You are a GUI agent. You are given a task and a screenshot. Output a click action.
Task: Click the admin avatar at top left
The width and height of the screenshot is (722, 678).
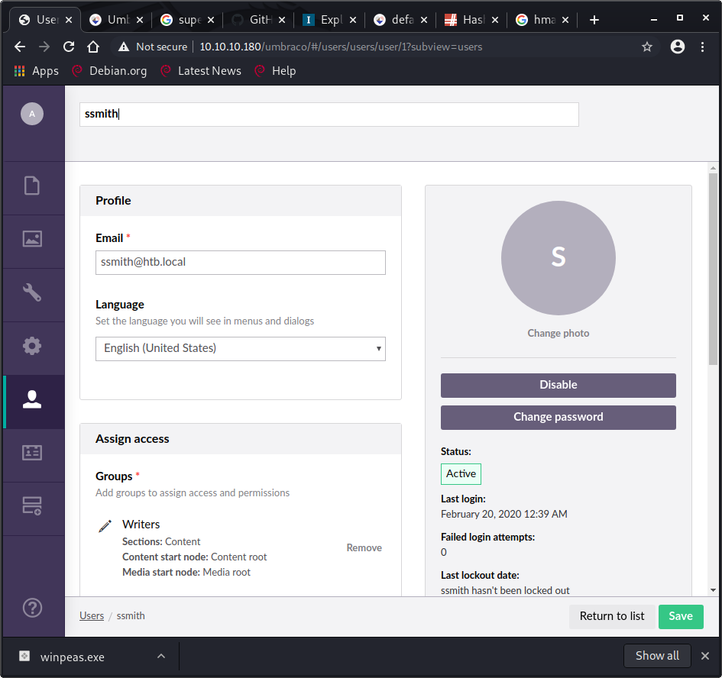click(32, 114)
